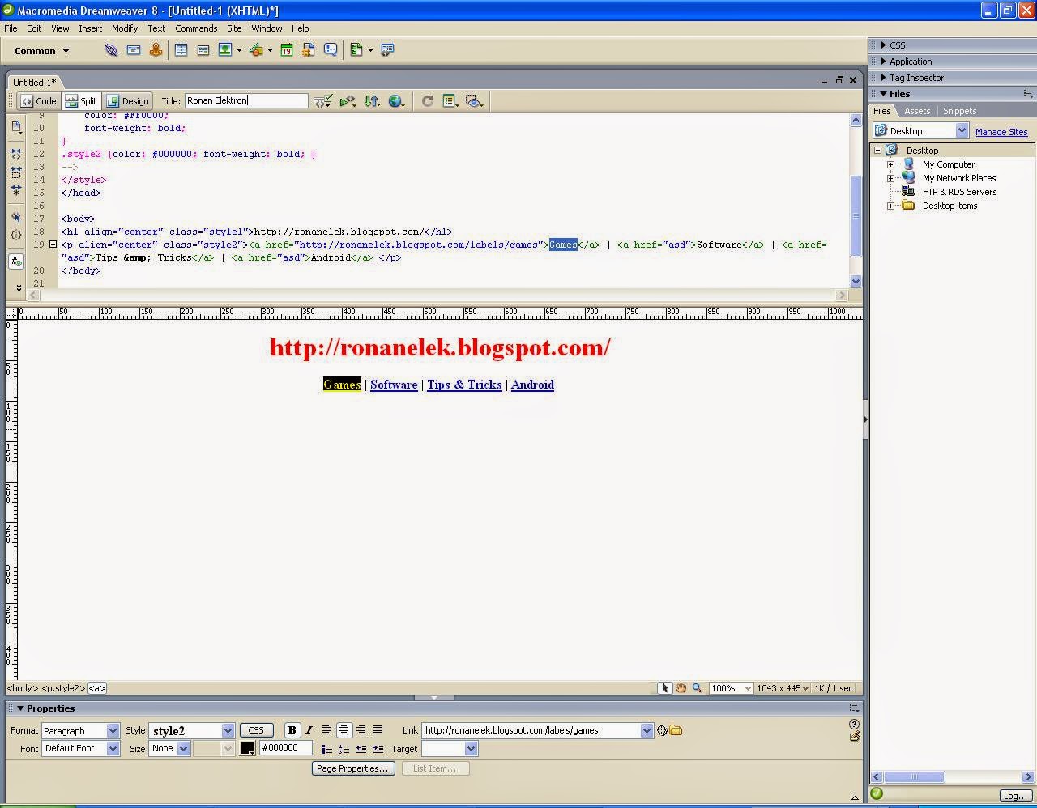
Task: Open the Default Font dropdown
Action: (x=113, y=749)
